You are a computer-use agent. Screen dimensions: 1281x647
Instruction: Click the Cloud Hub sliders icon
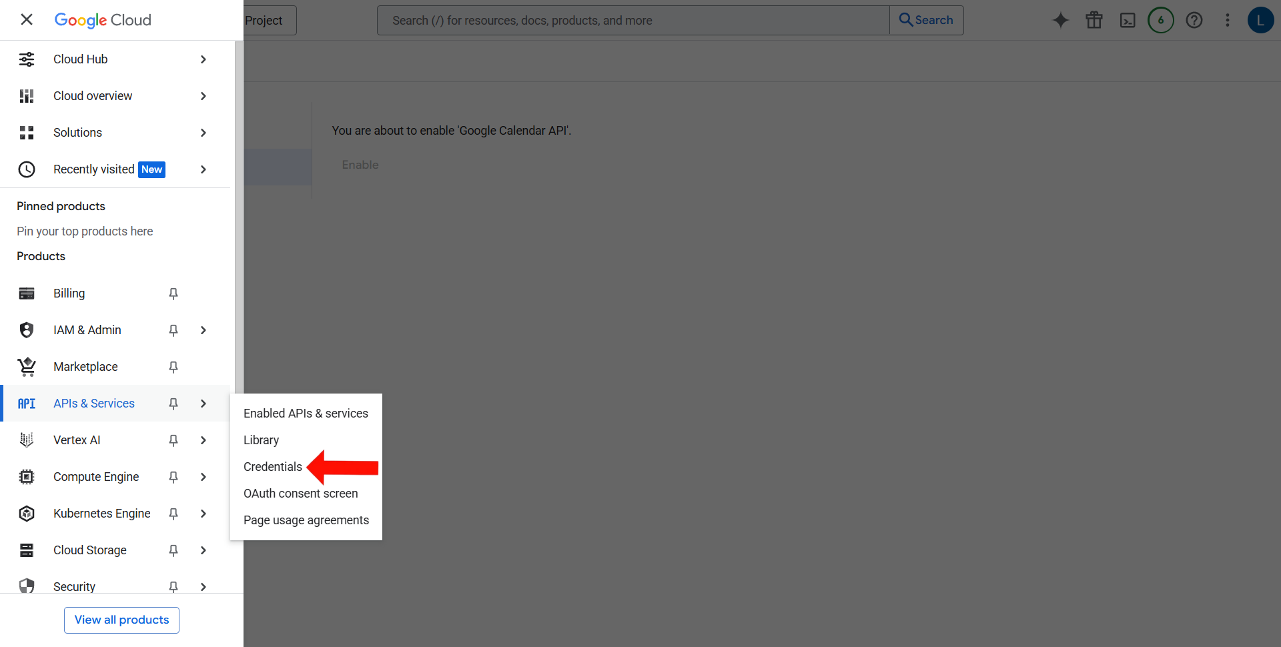[27, 59]
